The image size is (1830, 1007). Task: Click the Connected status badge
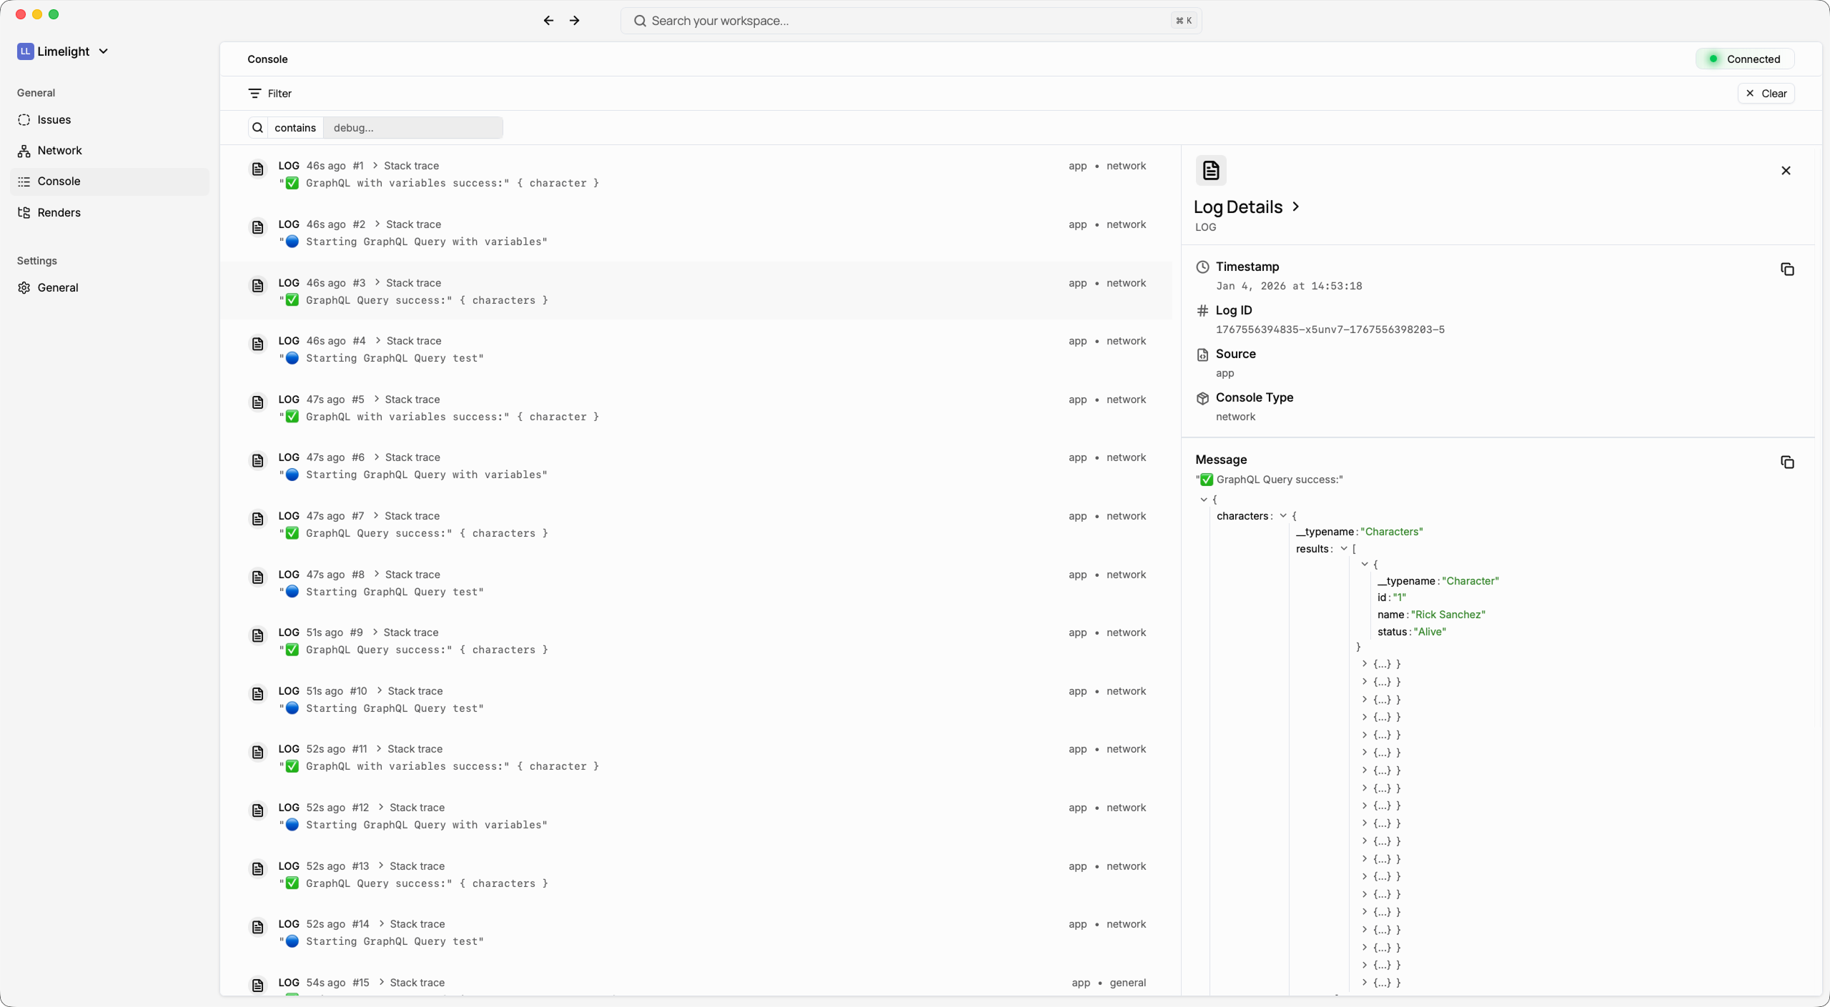[1744, 59]
